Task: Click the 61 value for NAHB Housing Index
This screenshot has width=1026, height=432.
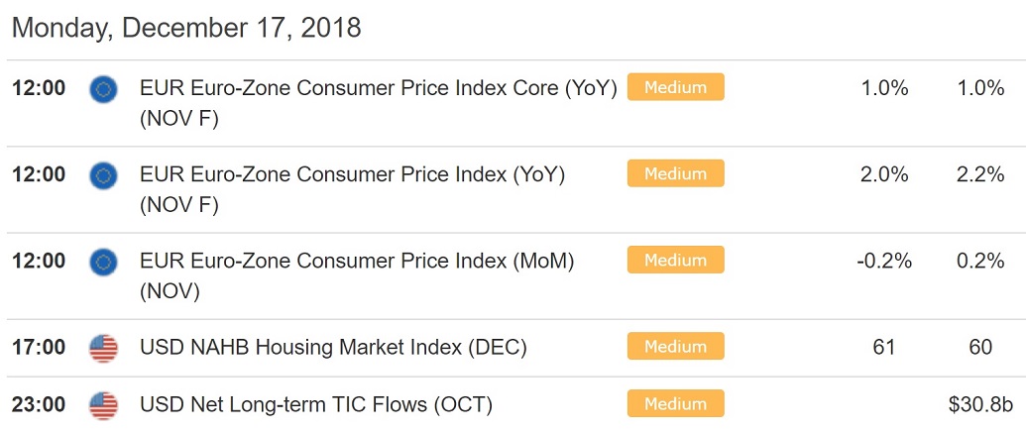Action: (884, 347)
